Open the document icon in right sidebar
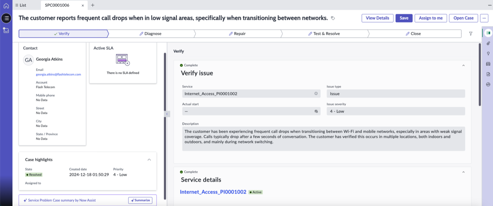This screenshot has width=493, height=206. click(x=488, y=74)
